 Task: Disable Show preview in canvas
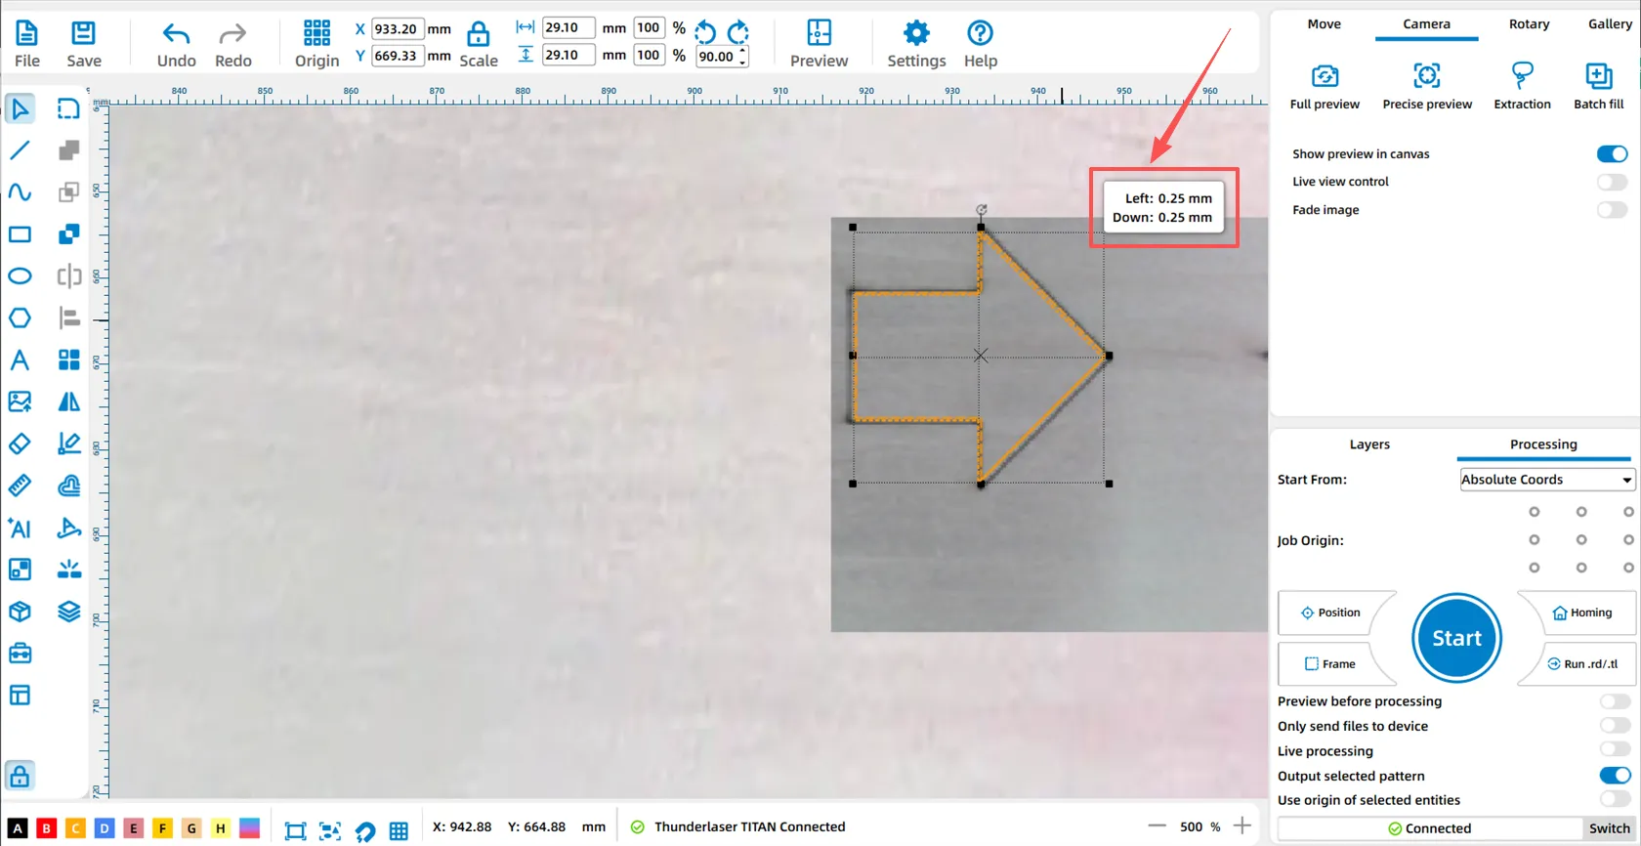point(1612,154)
